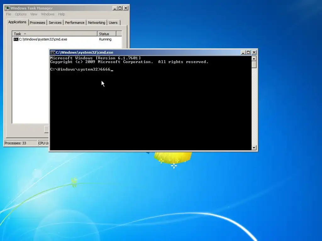This screenshot has width=322, height=241.
Task: Sort by Status column header
Action: 107,34
